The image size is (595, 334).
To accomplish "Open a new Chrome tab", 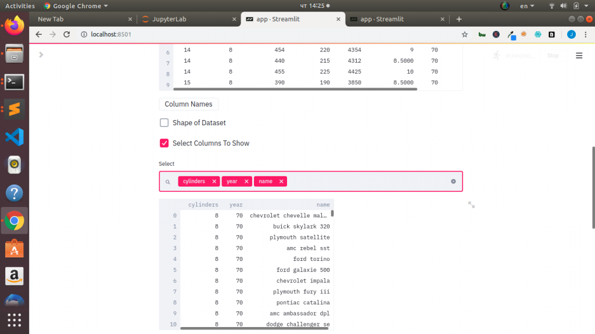I will tap(458, 19).
